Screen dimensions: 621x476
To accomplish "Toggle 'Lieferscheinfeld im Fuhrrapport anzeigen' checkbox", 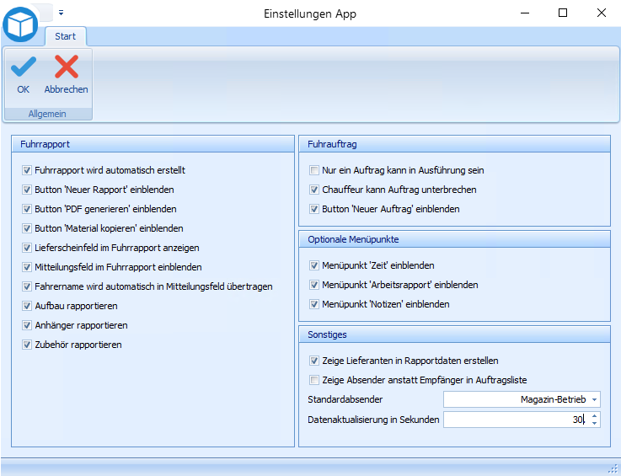I will (26, 248).
